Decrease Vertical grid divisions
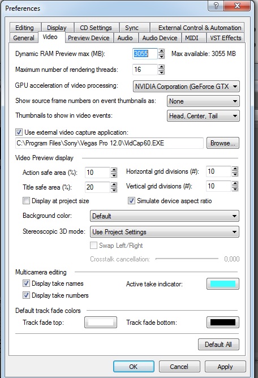This screenshot has width=258, height=378. (235, 189)
